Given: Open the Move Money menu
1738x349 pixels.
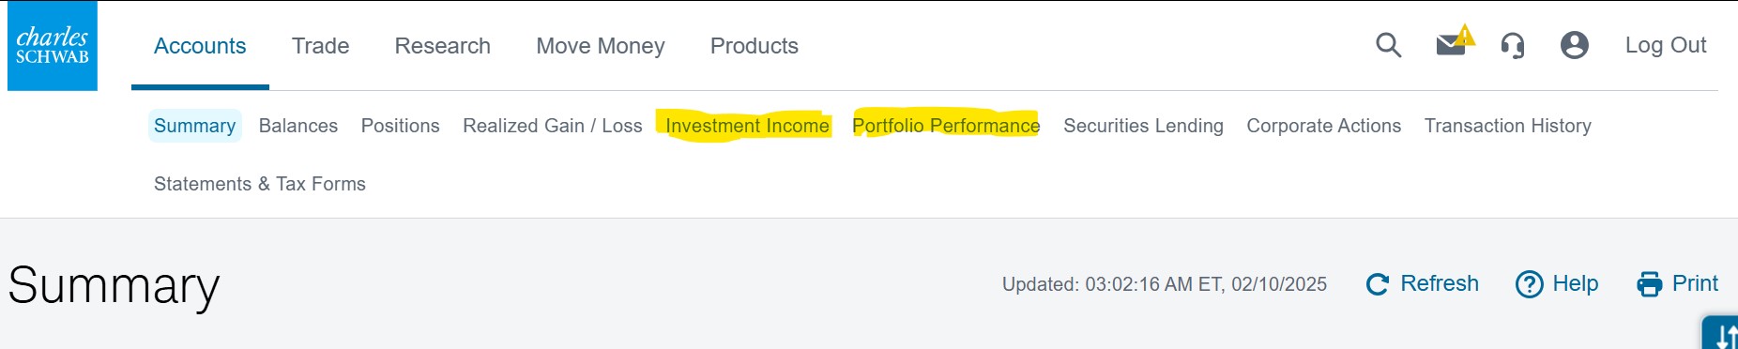Looking at the screenshot, I should pyautogui.click(x=601, y=46).
